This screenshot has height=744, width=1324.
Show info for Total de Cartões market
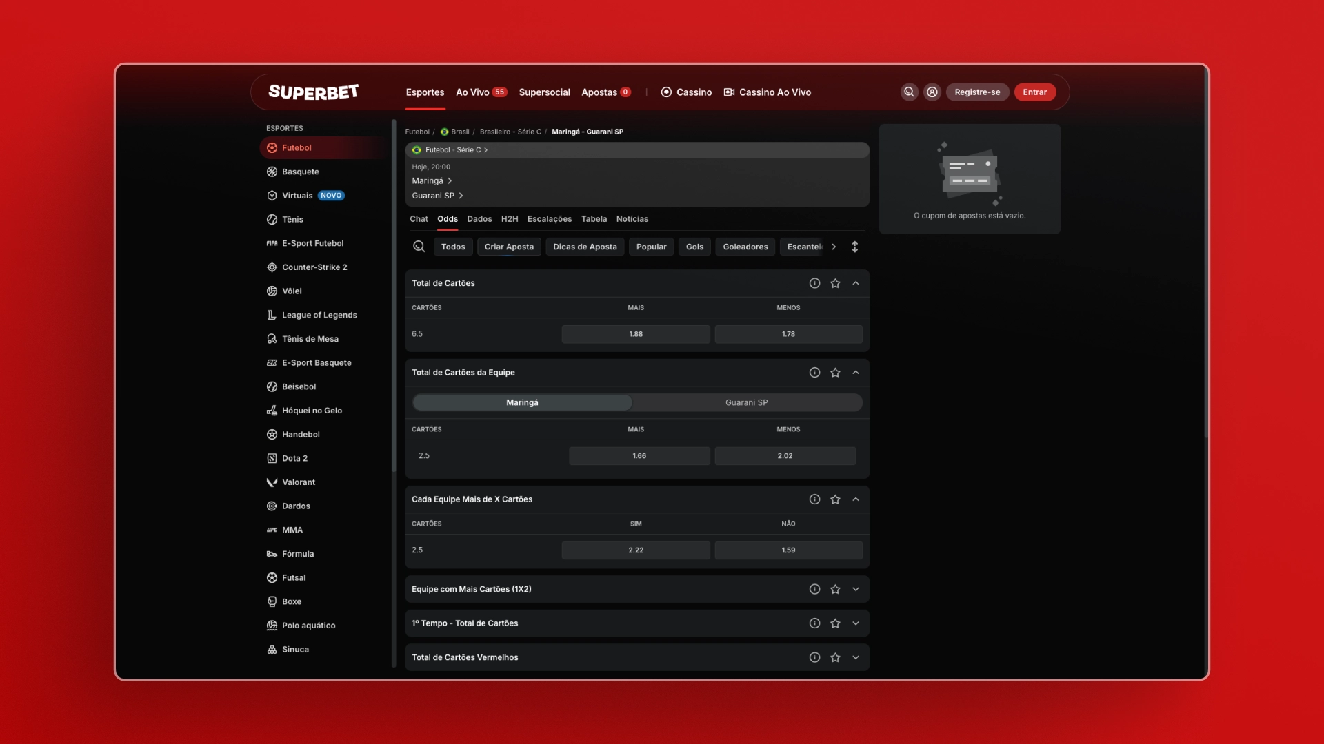[x=814, y=283]
